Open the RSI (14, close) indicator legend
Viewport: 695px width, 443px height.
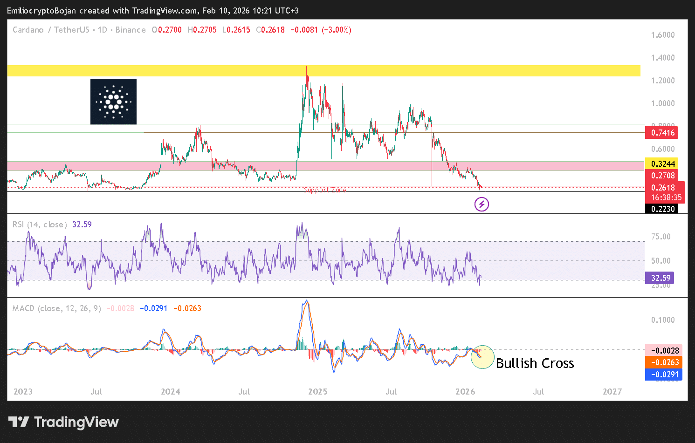pos(40,225)
